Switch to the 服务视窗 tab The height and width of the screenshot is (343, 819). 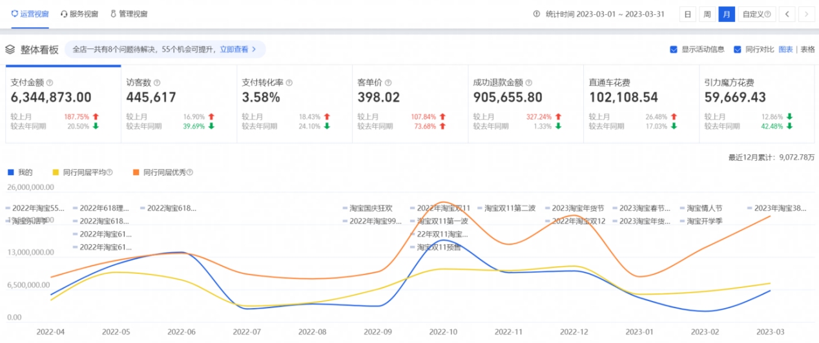click(x=79, y=14)
